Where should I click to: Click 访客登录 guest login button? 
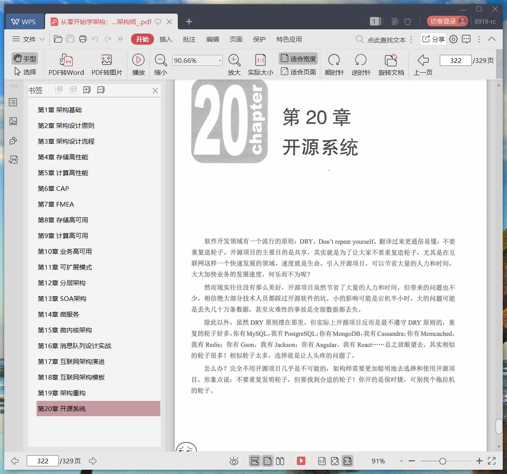447,21
